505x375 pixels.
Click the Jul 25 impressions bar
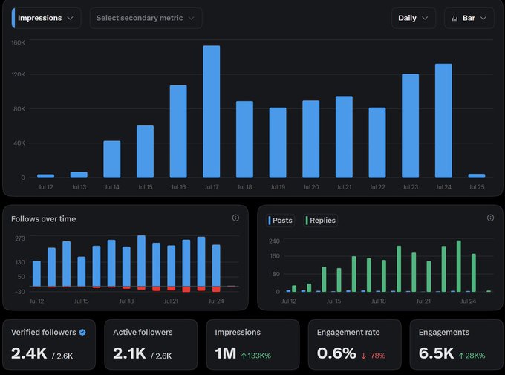point(477,175)
